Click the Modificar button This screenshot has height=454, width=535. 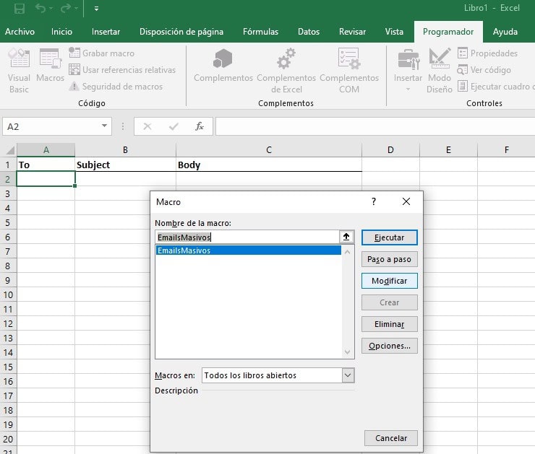tap(389, 281)
